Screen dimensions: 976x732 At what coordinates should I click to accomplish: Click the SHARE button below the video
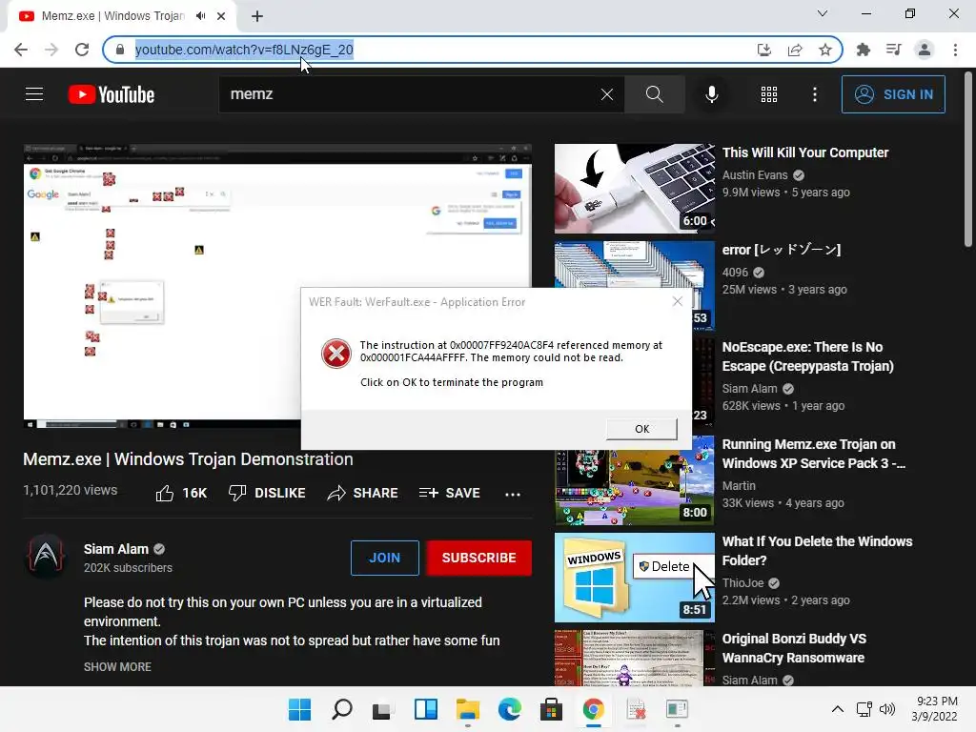click(362, 493)
